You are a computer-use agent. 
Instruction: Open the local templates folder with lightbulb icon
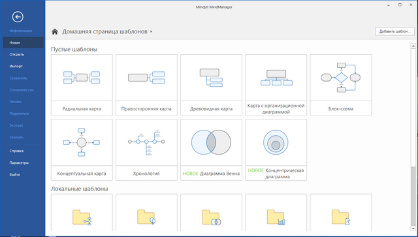146,217
